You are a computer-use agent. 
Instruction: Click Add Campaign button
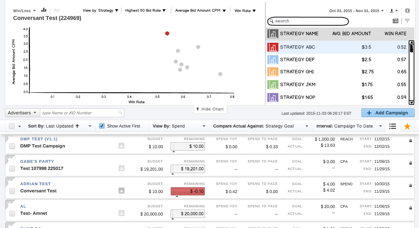click(x=388, y=113)
